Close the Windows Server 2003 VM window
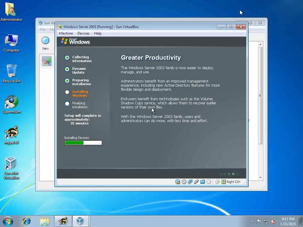This screenshot has height=227, width=303. pyautogui.click(x=241, y=27)
